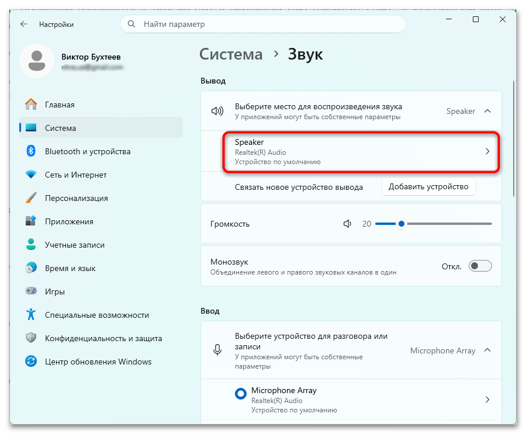Click the Добавить устройство button
The height and width of the screenshot is (434, 526).
(428, 186)
